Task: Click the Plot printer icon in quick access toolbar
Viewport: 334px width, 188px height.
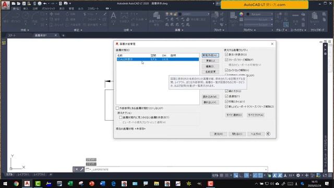Action: pos(40,4)
